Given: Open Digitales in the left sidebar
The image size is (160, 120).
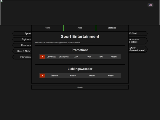Looking at the screenshot, I should pyautogui.click(x=22, y=39).
